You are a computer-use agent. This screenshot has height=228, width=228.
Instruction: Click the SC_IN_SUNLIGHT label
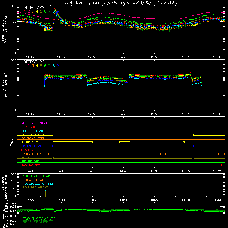coord(33,135)
